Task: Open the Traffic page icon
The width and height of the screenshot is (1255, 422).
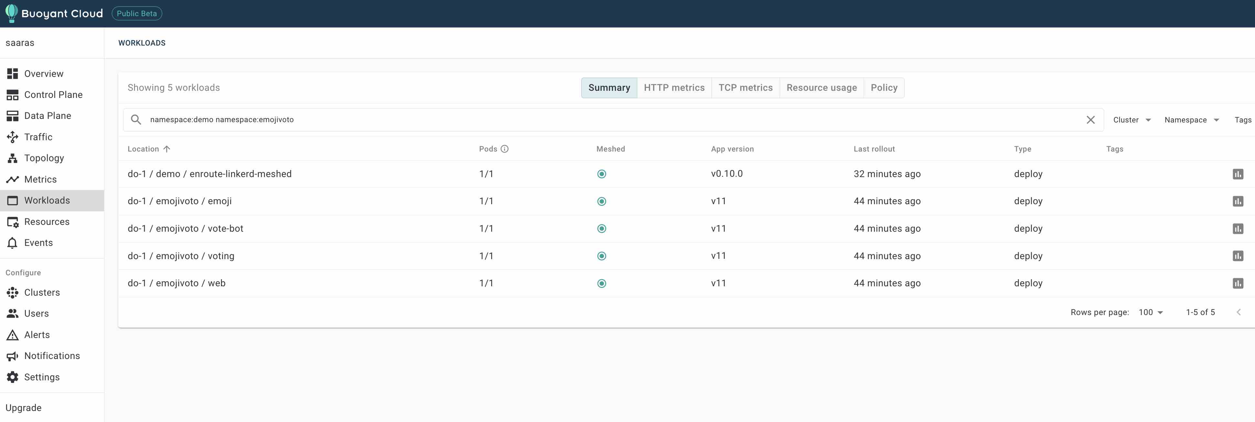Action: pyautogui.click(x=13, y=137)
